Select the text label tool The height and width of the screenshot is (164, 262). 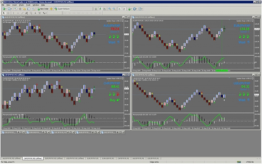[x=39, y=13]
